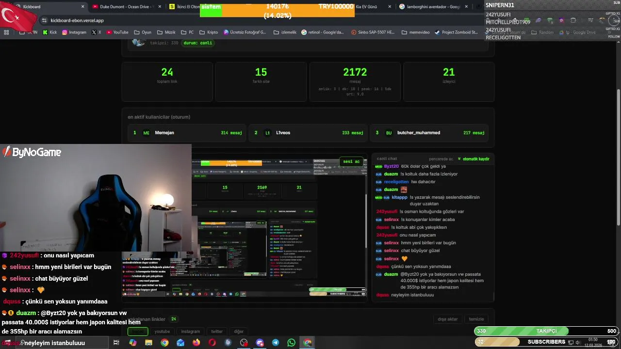Screen dimensions: 621x349
Task: Select the first green link filter chip
Action: point(138,332)
